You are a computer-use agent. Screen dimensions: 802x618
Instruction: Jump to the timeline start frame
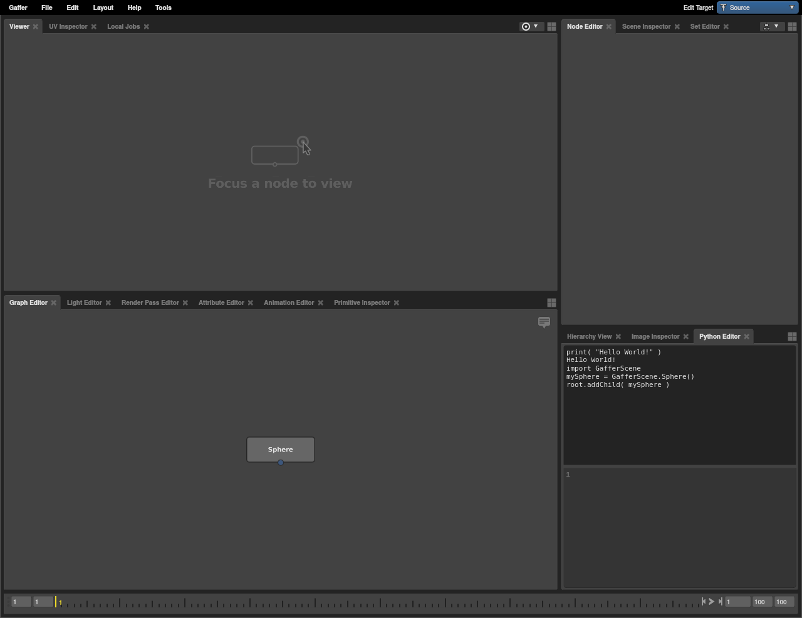point(703,602)
